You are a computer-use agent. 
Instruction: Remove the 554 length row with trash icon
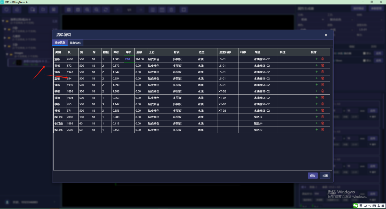pos(323,78)
